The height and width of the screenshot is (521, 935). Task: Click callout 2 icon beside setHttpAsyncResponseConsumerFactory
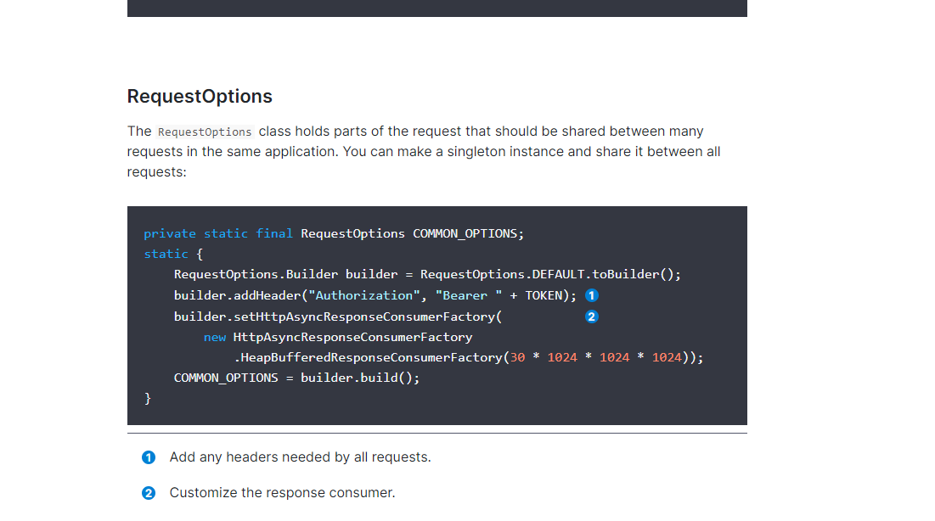click(591, 317)
